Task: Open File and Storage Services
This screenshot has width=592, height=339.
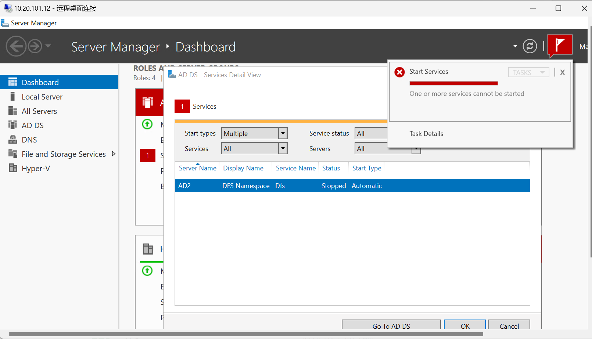Action: pos(64,154)
